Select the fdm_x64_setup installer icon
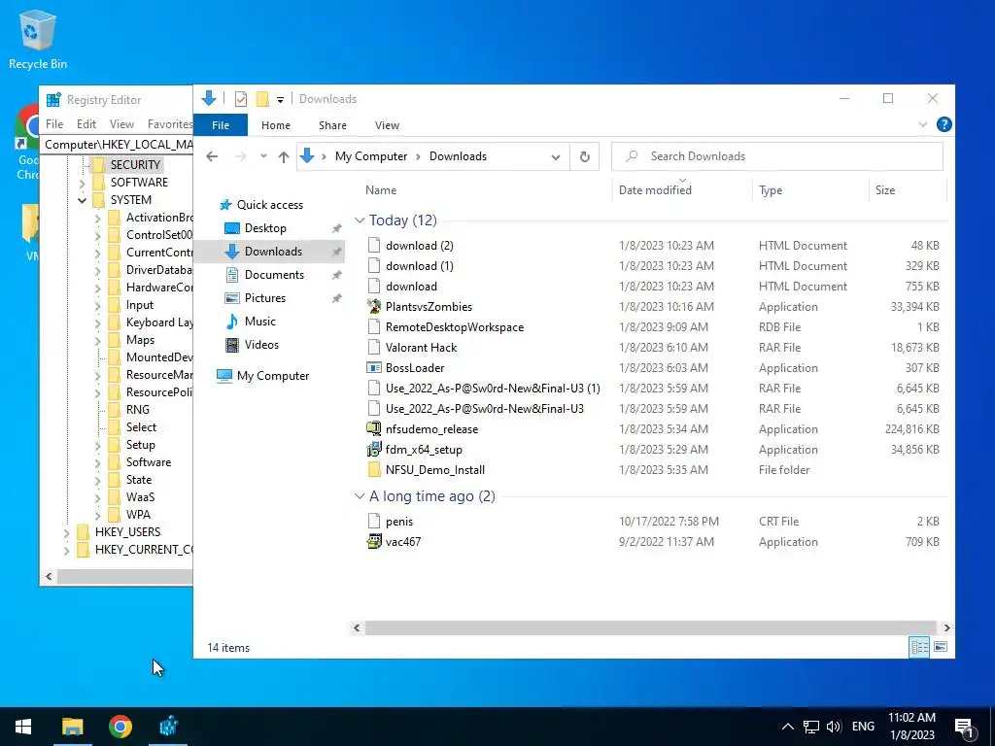The height and width of the screenshot is (746, 995). pos(374,449)
